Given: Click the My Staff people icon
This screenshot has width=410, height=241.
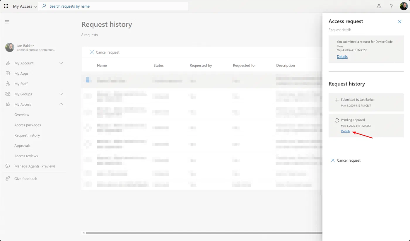Looking at the screenshot, I should point(8,84).
